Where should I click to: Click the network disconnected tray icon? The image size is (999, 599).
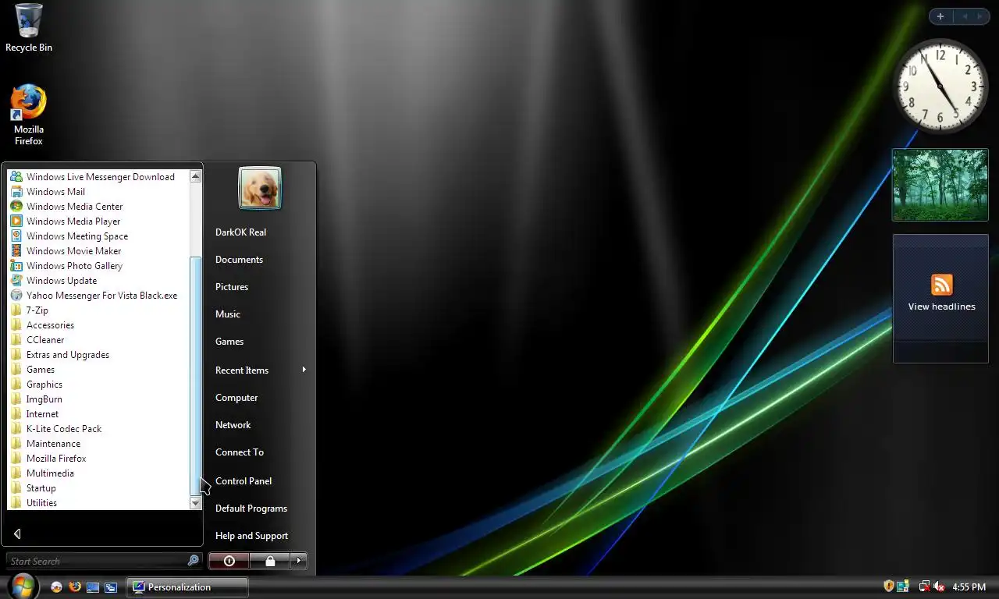924,587
